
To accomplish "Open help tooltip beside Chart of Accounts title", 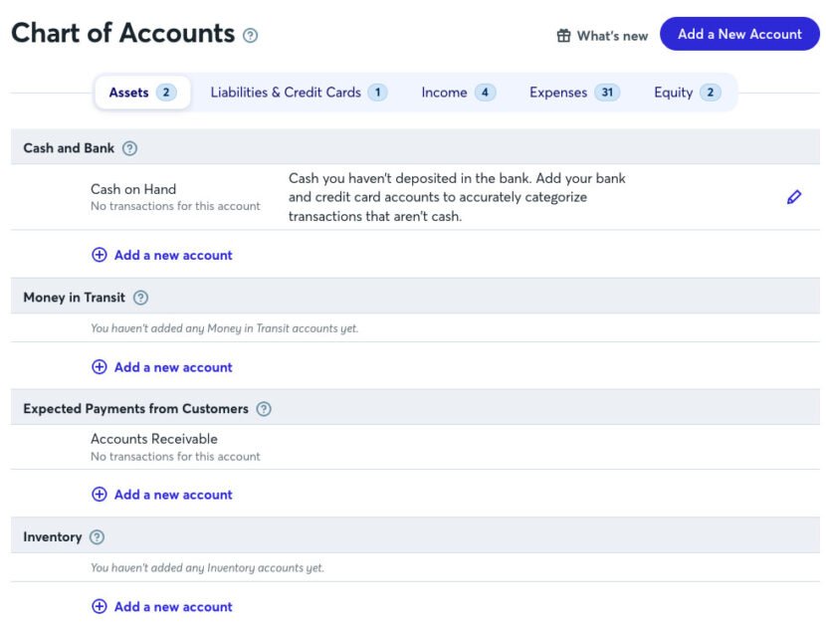I will (x=249, y=35).
